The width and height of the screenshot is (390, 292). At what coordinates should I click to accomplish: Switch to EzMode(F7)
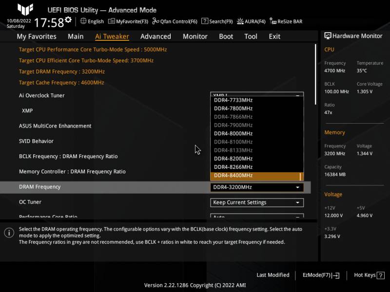coord(321,275)
